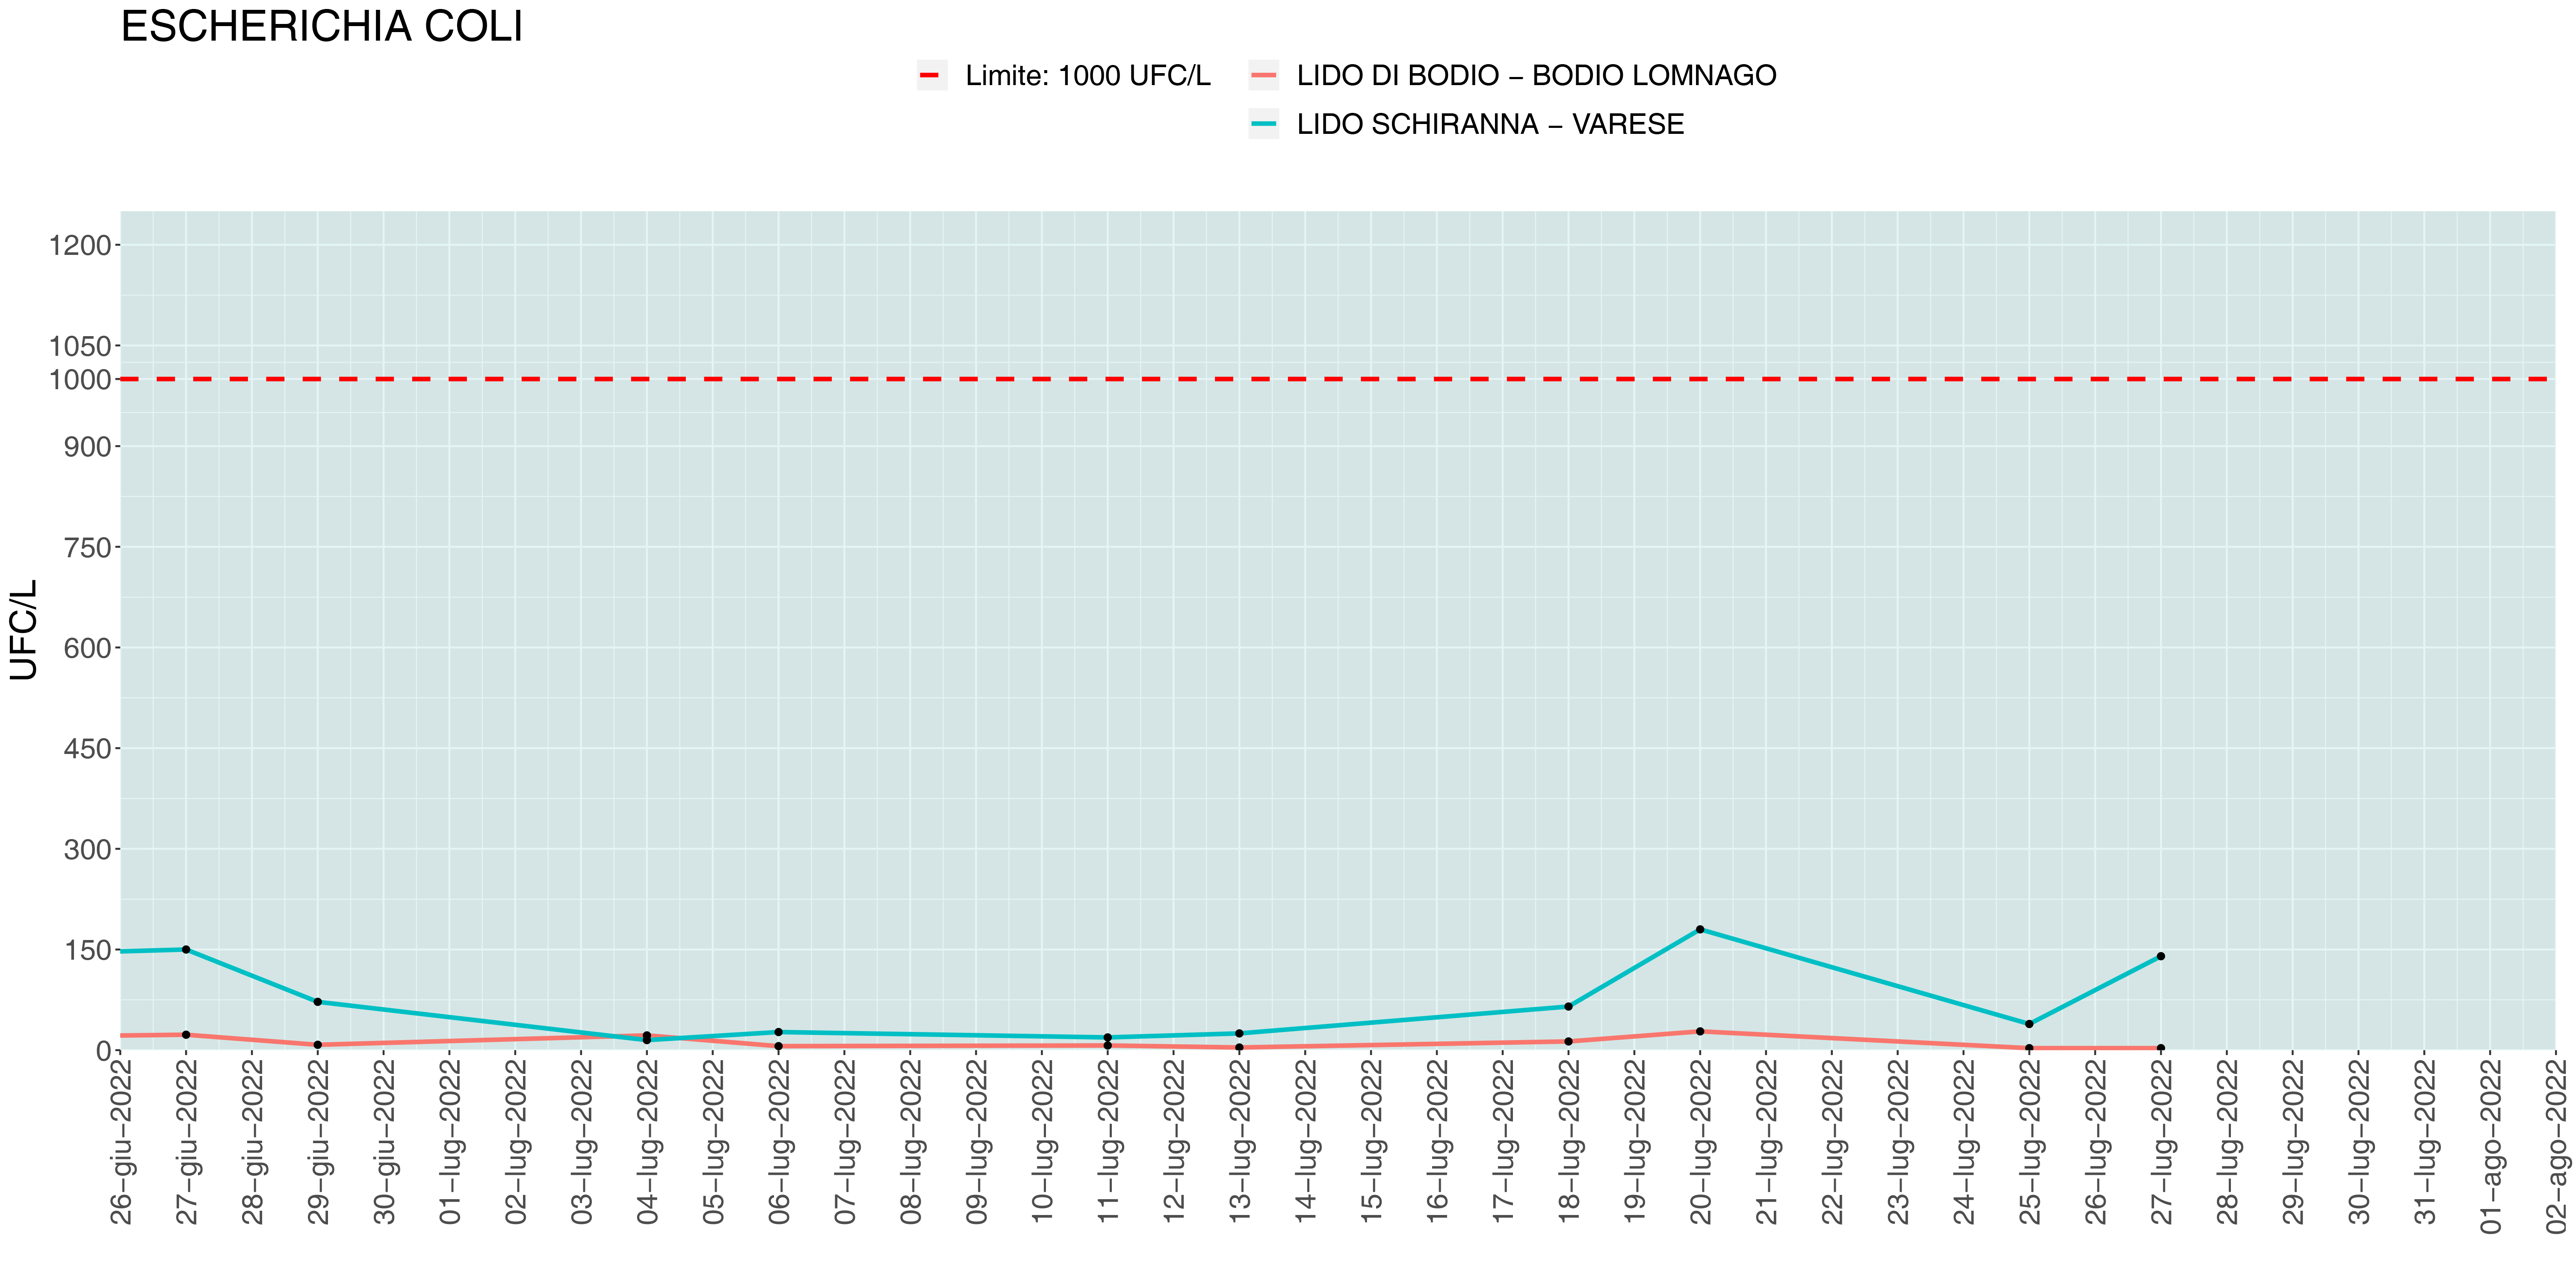Click the Bodio data point on 06-lug-2022
The width and height of the screenshot is (2576, 1283).
coord(778,1046)
